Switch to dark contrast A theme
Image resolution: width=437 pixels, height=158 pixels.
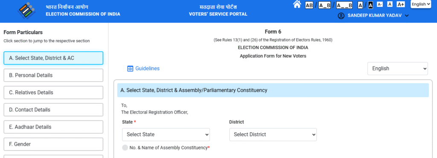[370, 5]
